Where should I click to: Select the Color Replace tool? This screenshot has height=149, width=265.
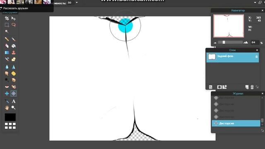(7, 59)
